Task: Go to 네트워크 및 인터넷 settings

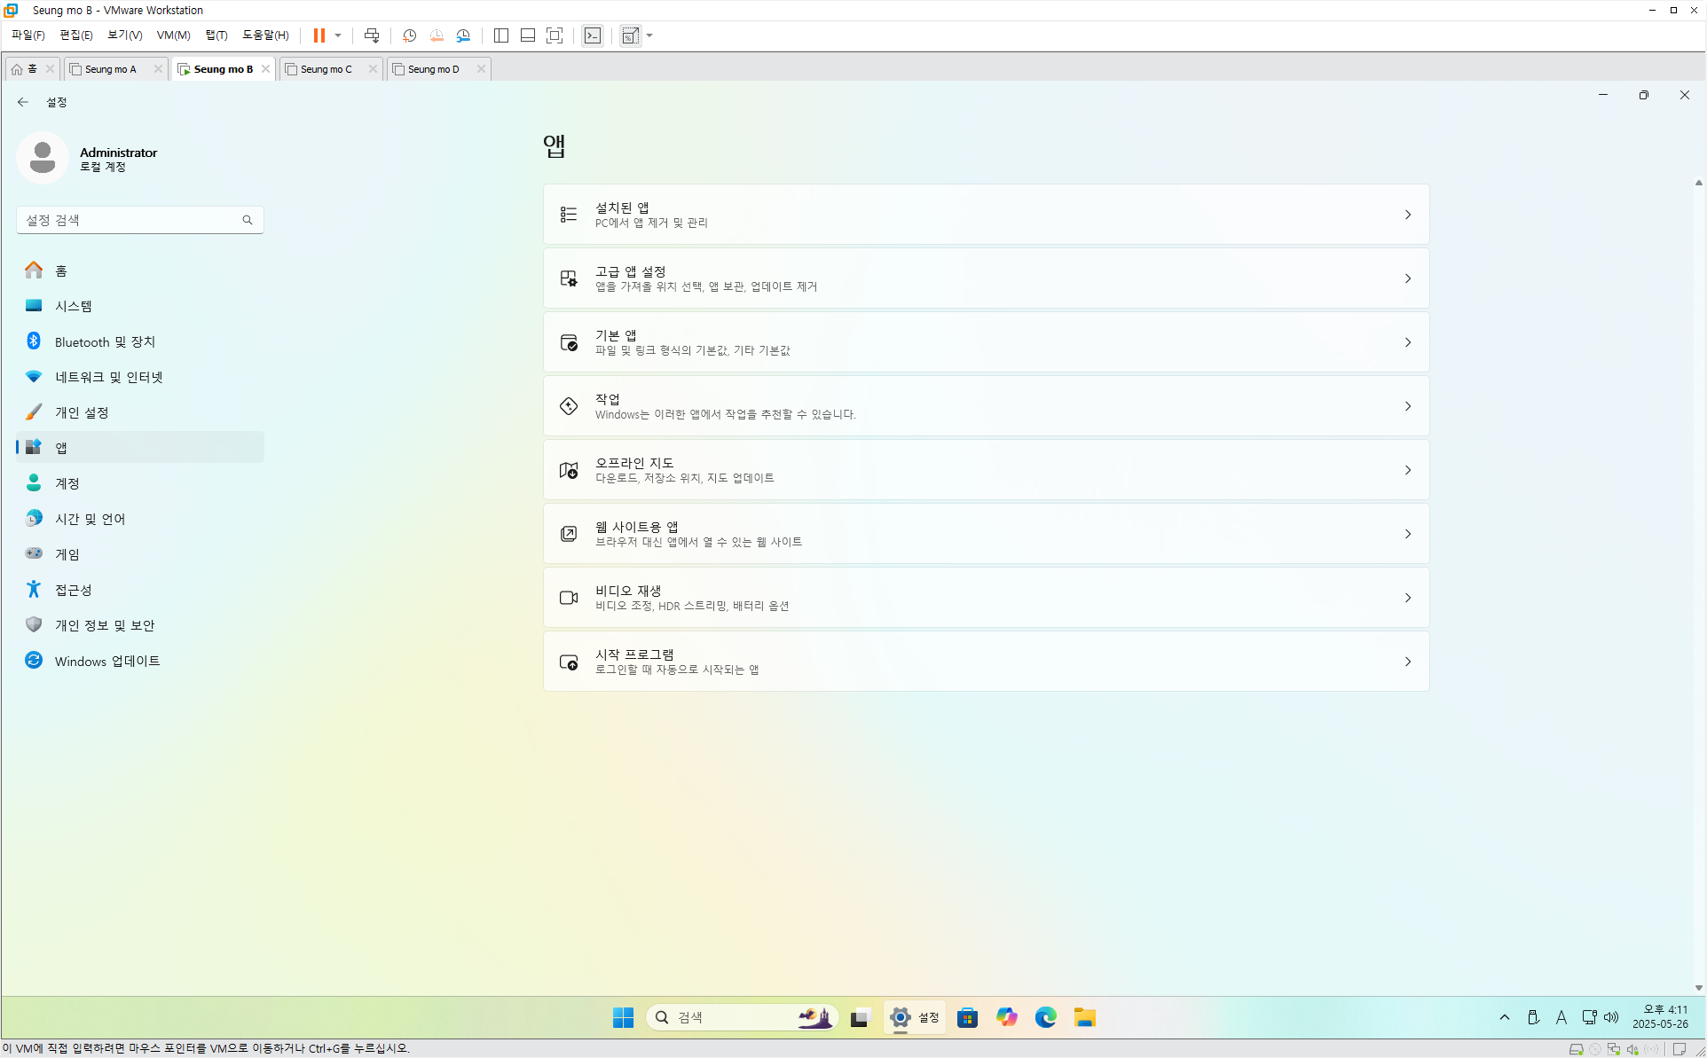Action: tap(108, 377)
